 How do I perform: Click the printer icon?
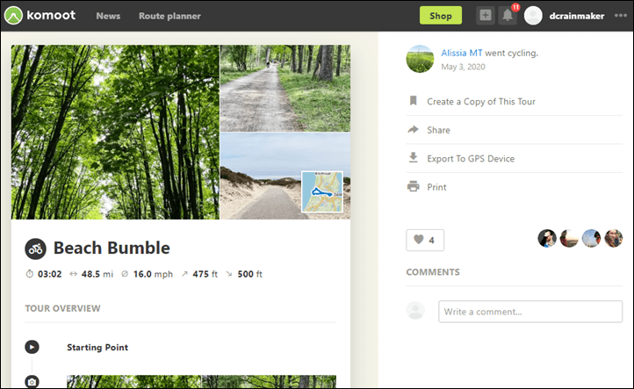[414, 186]
